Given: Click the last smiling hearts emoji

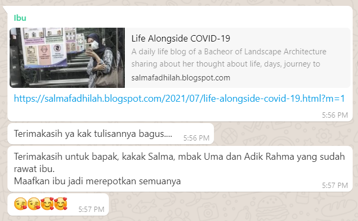Looking at the screenshot, I should pyautogui.click(x=61, y=203).
